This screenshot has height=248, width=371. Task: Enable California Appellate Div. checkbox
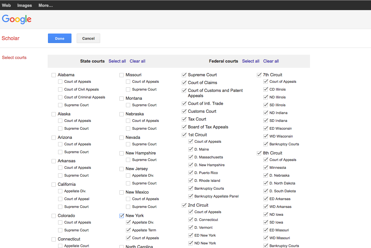point(60,191)
